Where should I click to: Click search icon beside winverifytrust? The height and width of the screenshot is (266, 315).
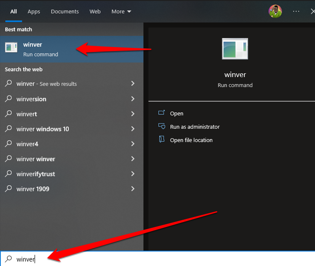[x=8, y=173]
